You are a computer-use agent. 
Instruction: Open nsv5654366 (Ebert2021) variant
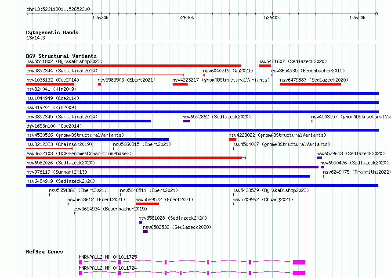pyautogui.click(x=78, y=190)
